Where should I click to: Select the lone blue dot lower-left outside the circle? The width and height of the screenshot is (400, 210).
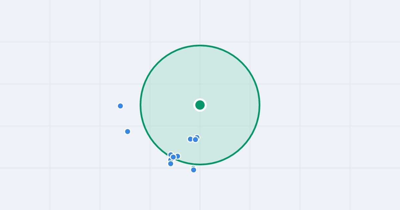pyautogui.click(x=128, y=132)
